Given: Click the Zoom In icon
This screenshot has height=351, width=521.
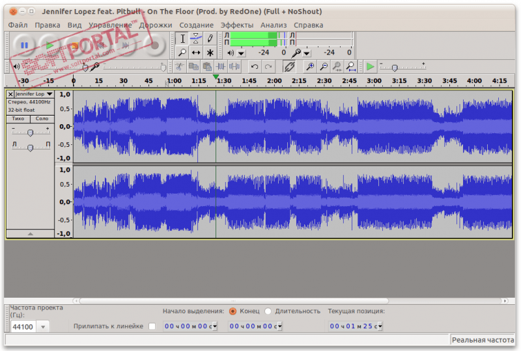Looking at the screenshot, I should click(310, 67).
